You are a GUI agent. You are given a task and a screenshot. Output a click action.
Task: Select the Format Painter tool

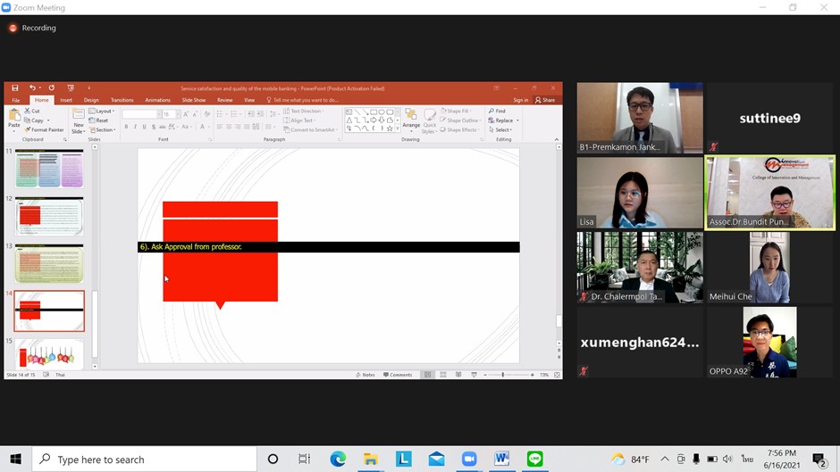pyautogui.click(x=45, y=130)
